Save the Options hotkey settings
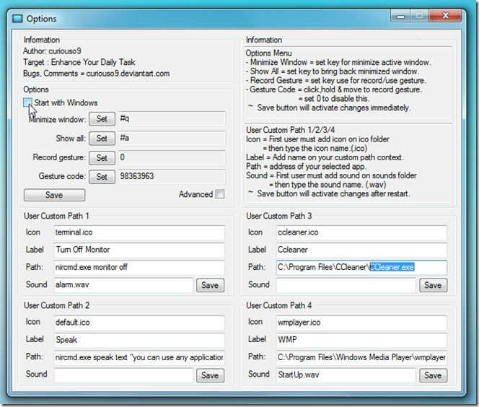The width and height of the screenshot is (479, 407). (54, 195)
